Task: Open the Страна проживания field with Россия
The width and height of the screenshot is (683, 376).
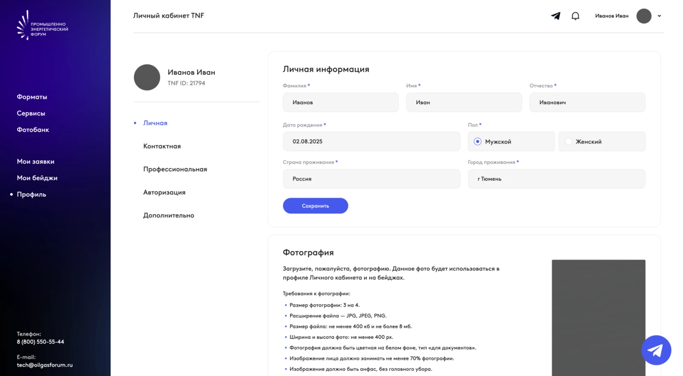Action: (x=371, y=179)
